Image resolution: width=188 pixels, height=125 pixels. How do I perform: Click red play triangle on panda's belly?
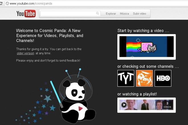81,109
